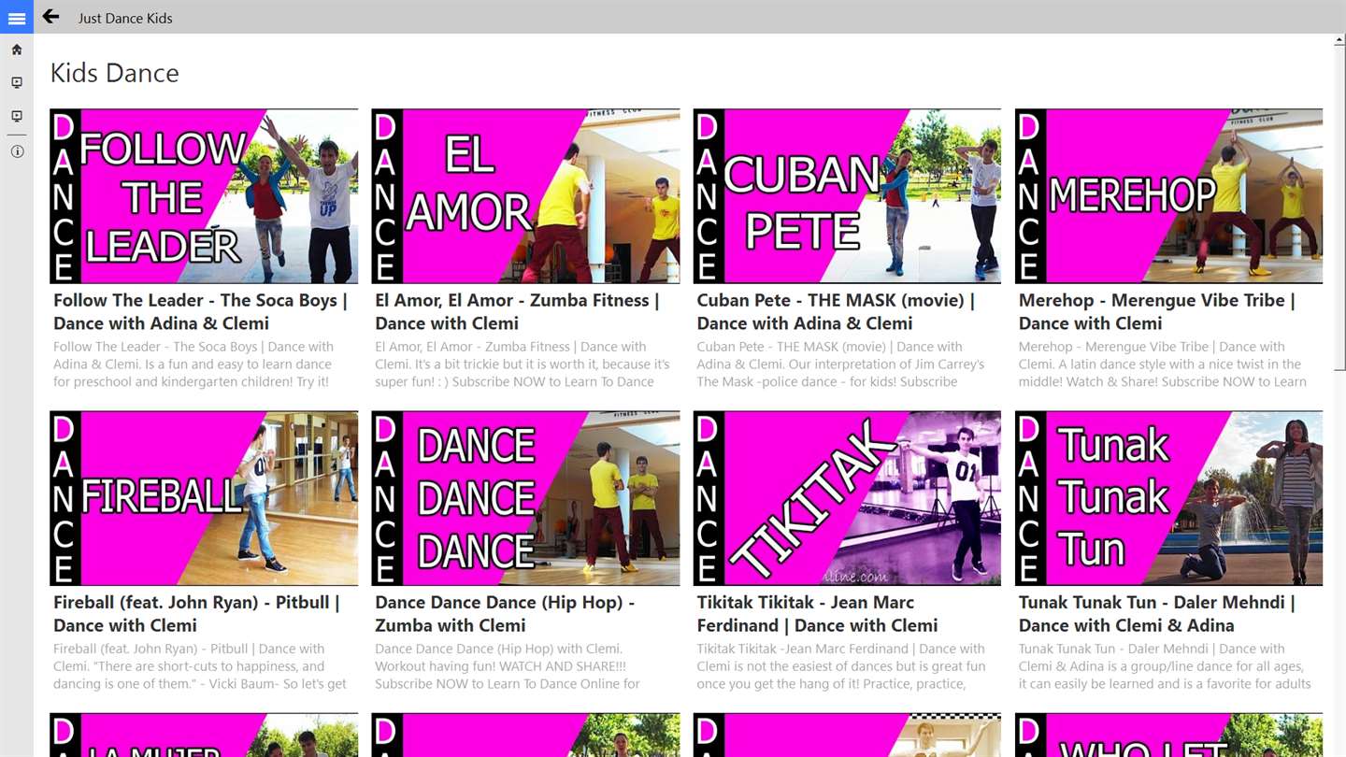
Task: Open the video icon directly below Home
Action: tap(17, 83)
